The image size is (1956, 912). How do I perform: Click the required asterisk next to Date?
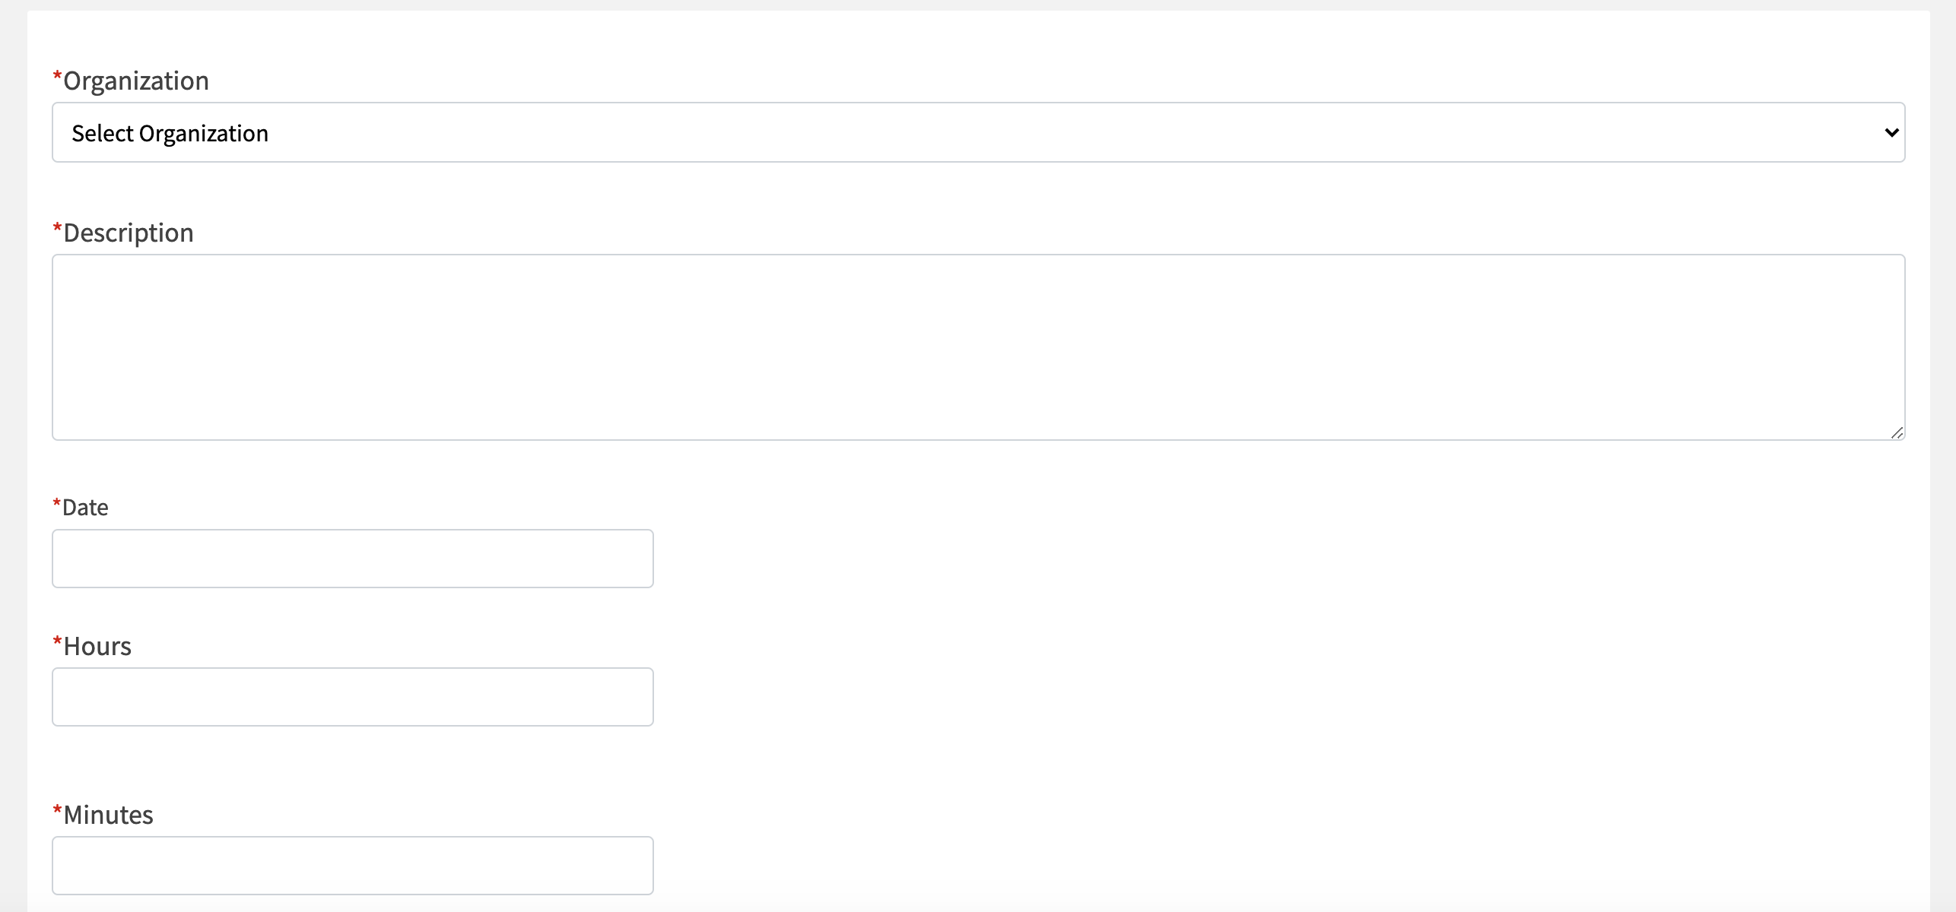(57, 504)
